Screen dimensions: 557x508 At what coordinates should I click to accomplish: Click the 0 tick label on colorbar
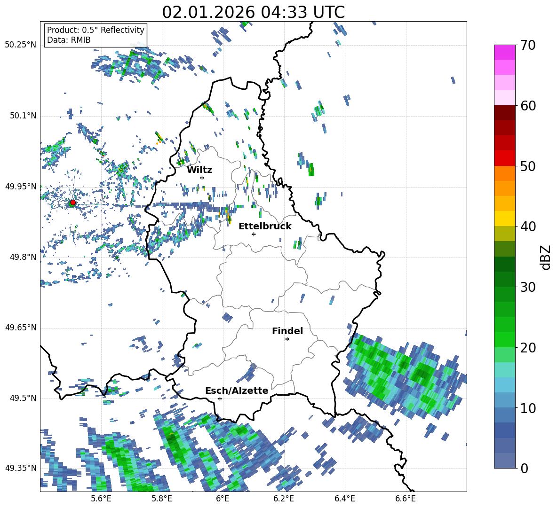pos(524,468)
